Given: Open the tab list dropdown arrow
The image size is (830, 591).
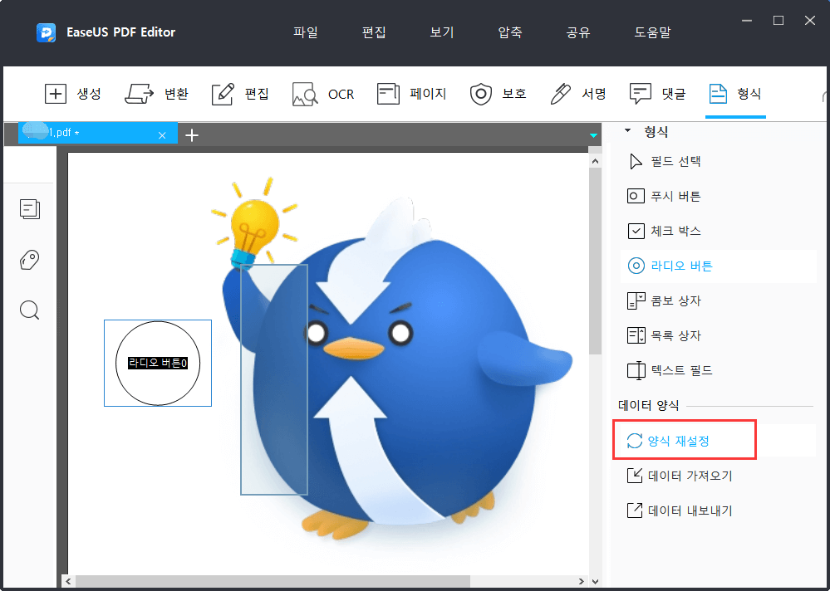Looking at the screenshot, I should (x=593, y=134).
